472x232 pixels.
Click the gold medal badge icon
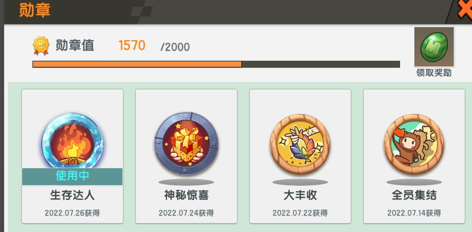(x=41, y=46)
